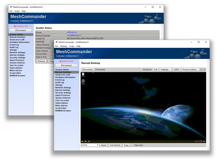Image resolution: width=218 pixels, height=161 pixels.
Task: Click the IDER button
Action: click(x=176, y=70)
